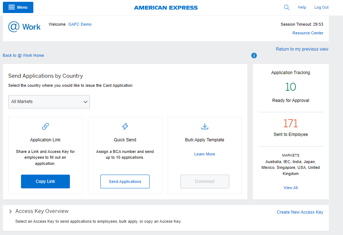Click Learn More under Bulk Apply
The width and height of the screenshot is (343, 235).
pos(205,154)
